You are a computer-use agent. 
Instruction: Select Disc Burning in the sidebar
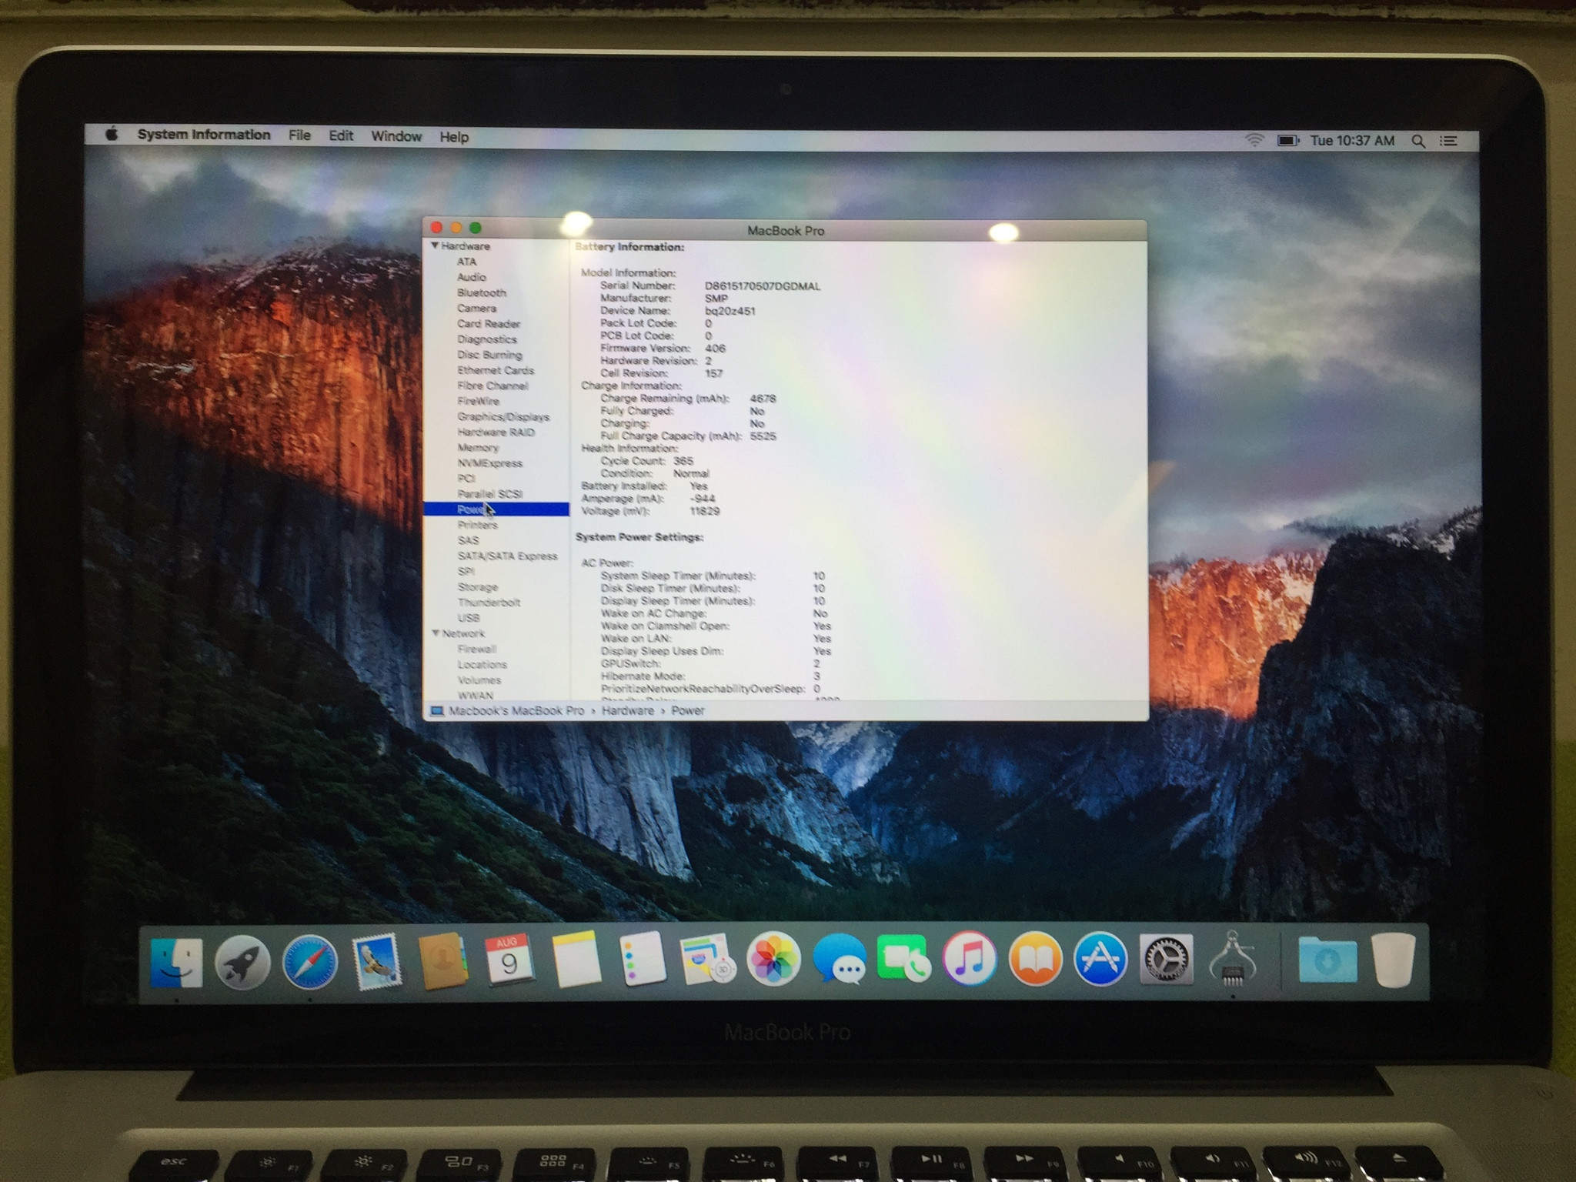(489, 355)
